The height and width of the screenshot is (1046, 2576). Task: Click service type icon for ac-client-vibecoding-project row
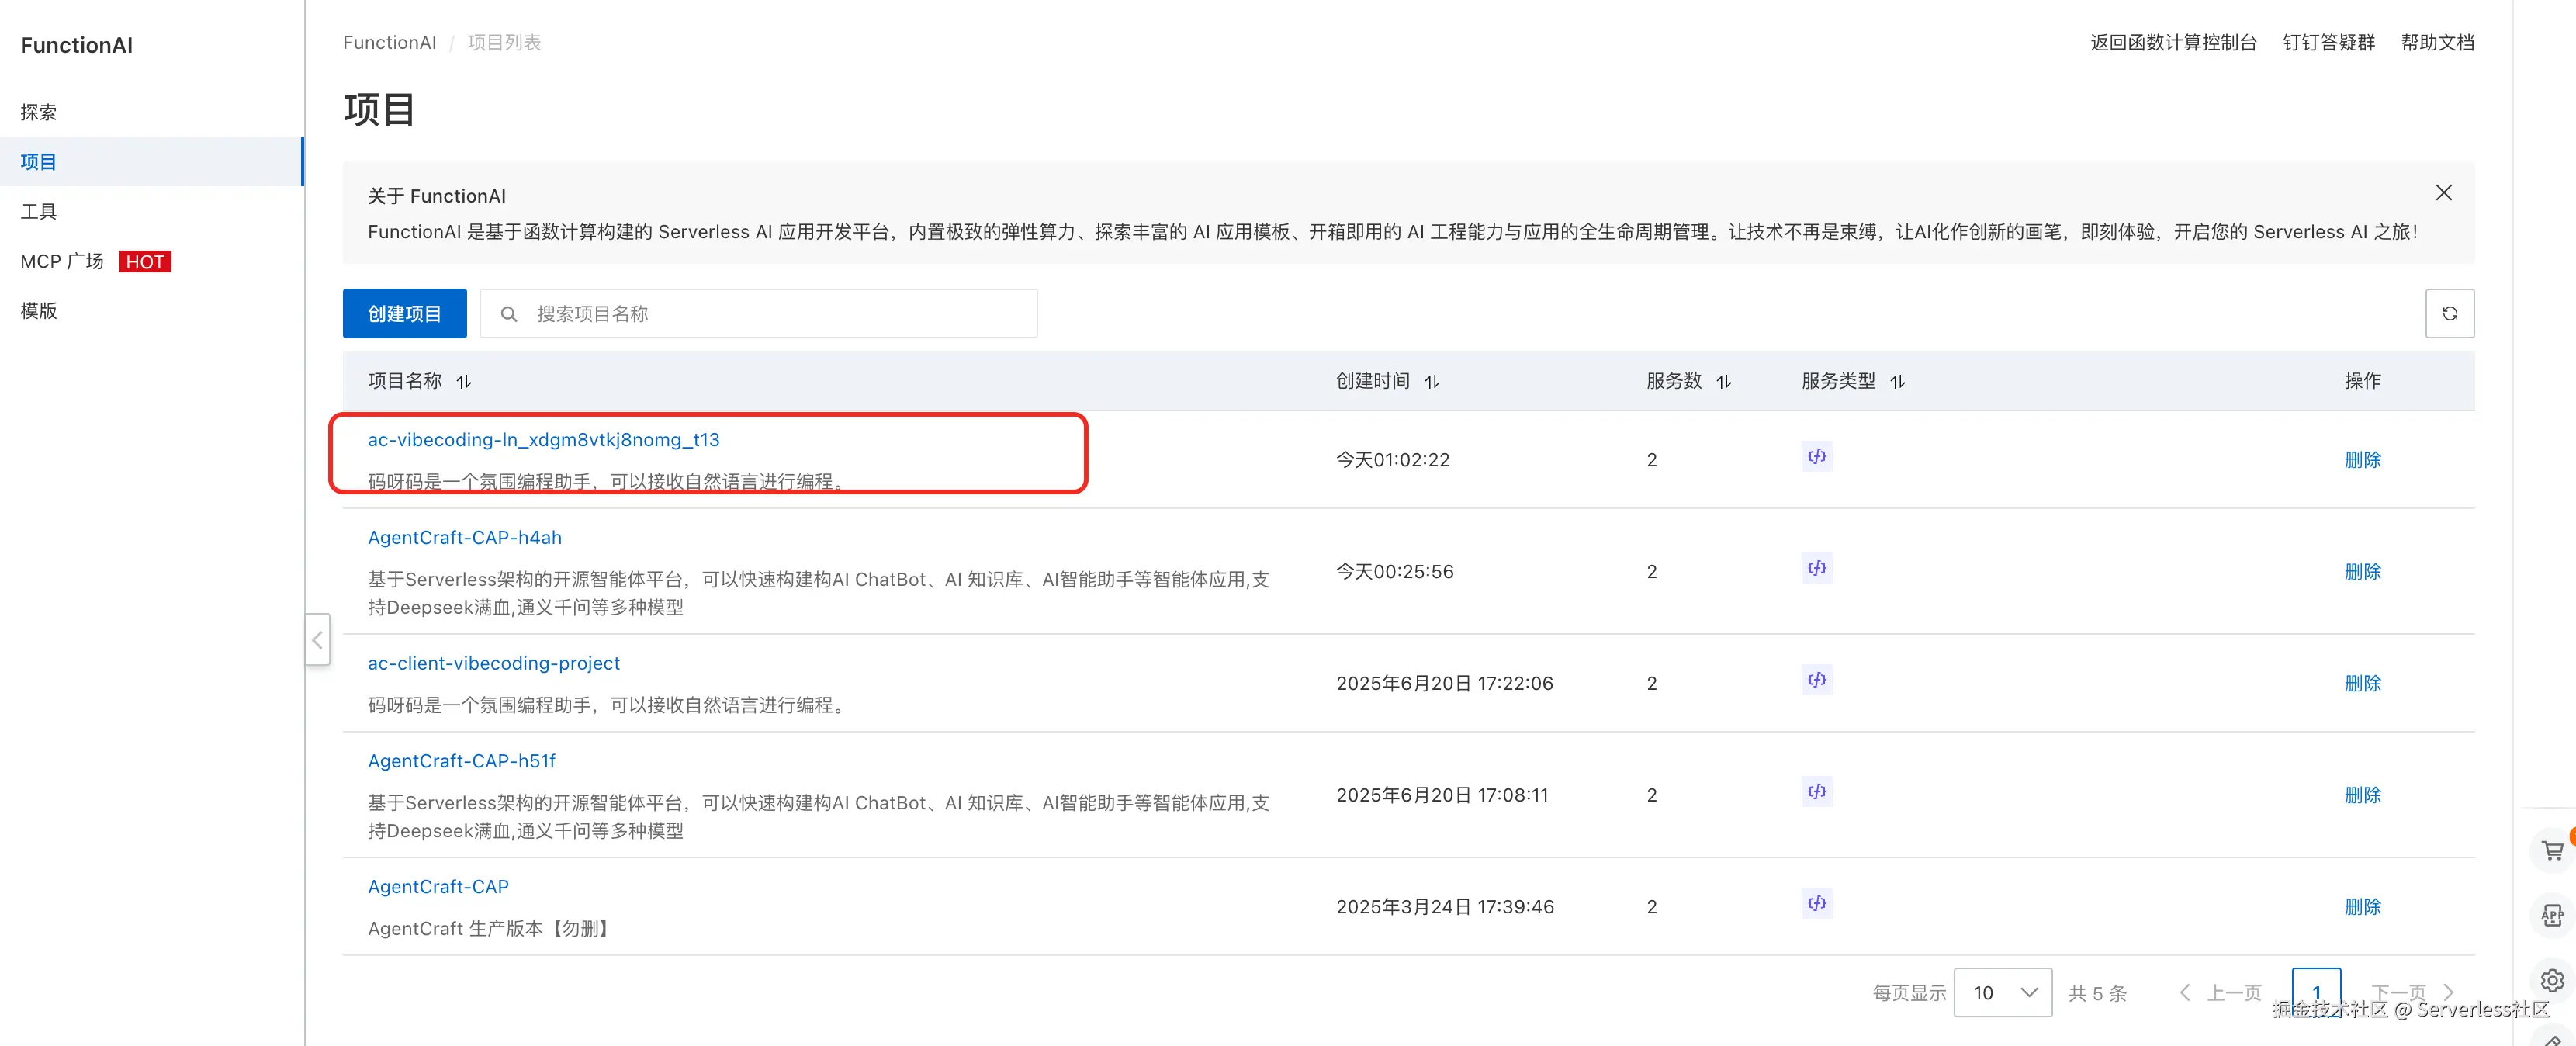[x=1816, y=680]
